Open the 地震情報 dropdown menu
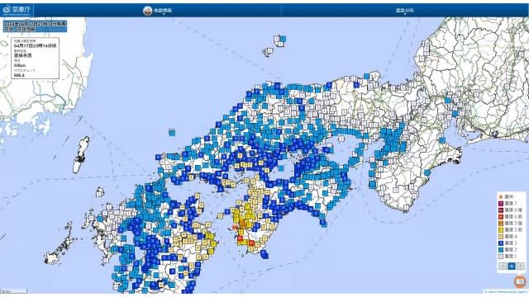Screen dimensions: 529x297 164,11
